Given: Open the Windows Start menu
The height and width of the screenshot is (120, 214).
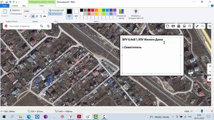Looking at the screenshot, I should click(x=4, y=117).
